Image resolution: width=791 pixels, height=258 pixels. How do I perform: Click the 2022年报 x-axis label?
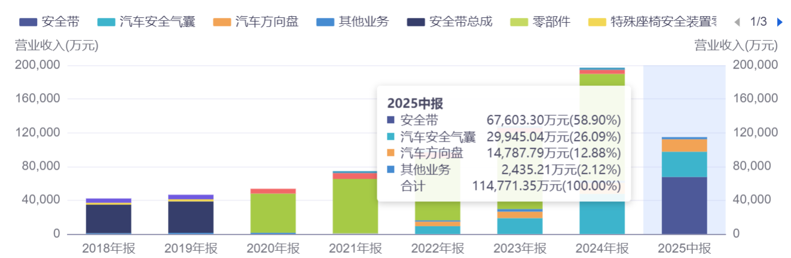click(x=437, y=248)
